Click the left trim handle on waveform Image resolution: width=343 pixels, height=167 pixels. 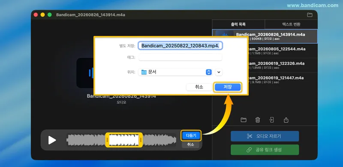107,140
